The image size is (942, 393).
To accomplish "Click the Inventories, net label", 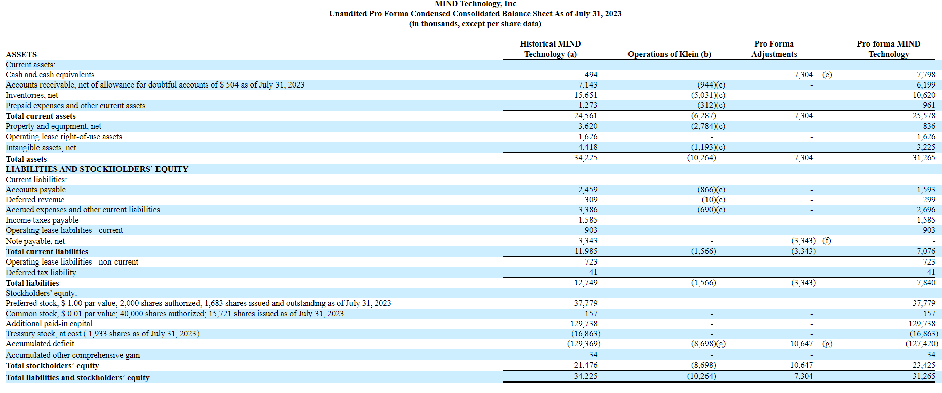I will pyautogui.click(x=32, y=95).
